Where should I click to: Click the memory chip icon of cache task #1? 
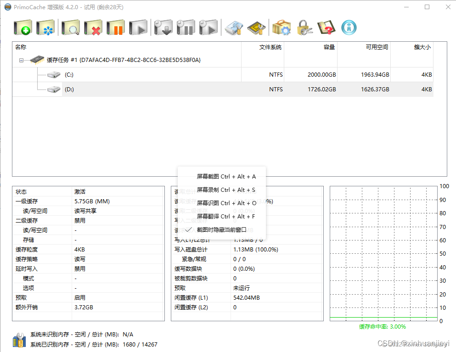(x=37, y=60)
